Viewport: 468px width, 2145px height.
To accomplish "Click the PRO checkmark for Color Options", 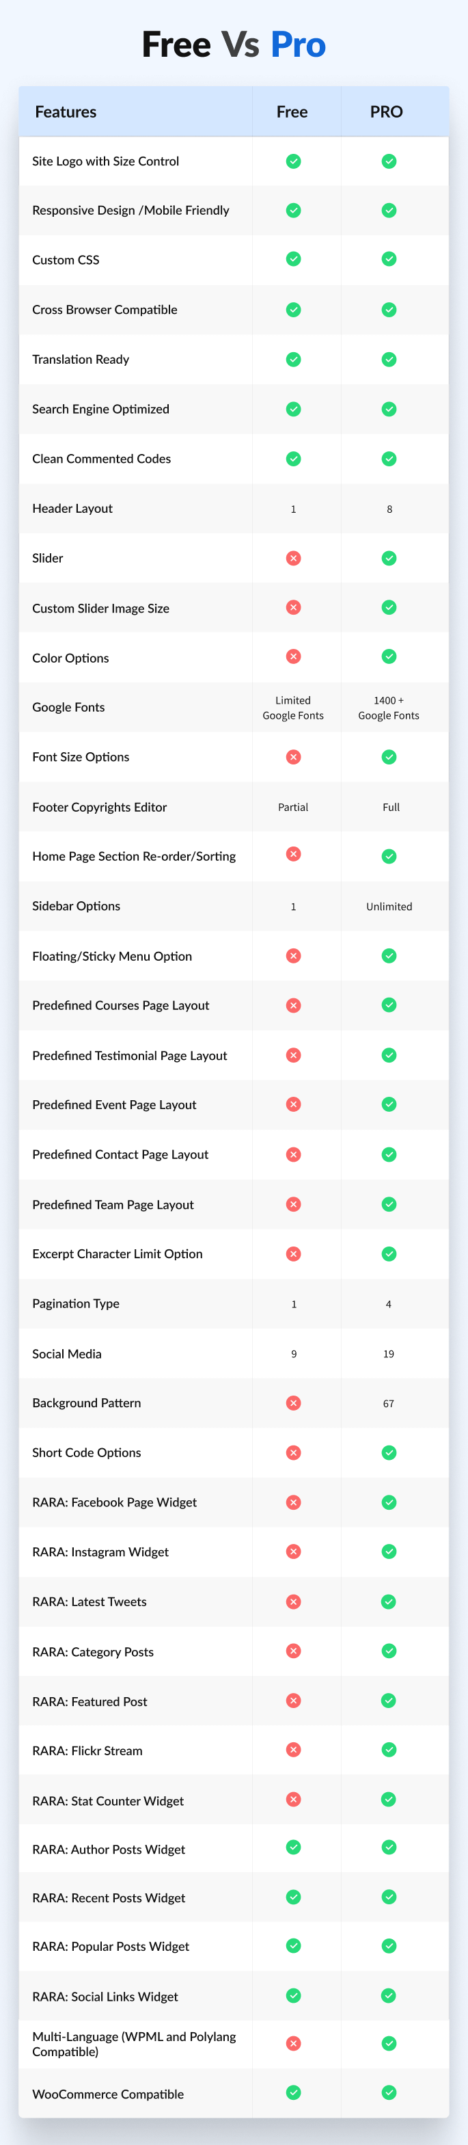I will 389,656.
